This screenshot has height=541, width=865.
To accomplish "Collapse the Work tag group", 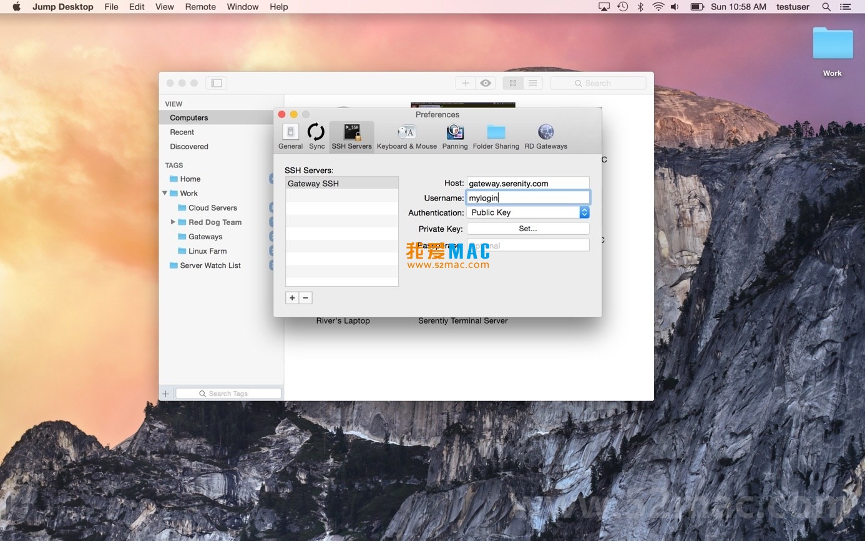I will tap(165, 194).
